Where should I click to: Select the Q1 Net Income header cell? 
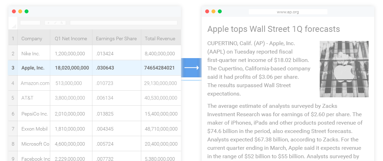(71, 38)
